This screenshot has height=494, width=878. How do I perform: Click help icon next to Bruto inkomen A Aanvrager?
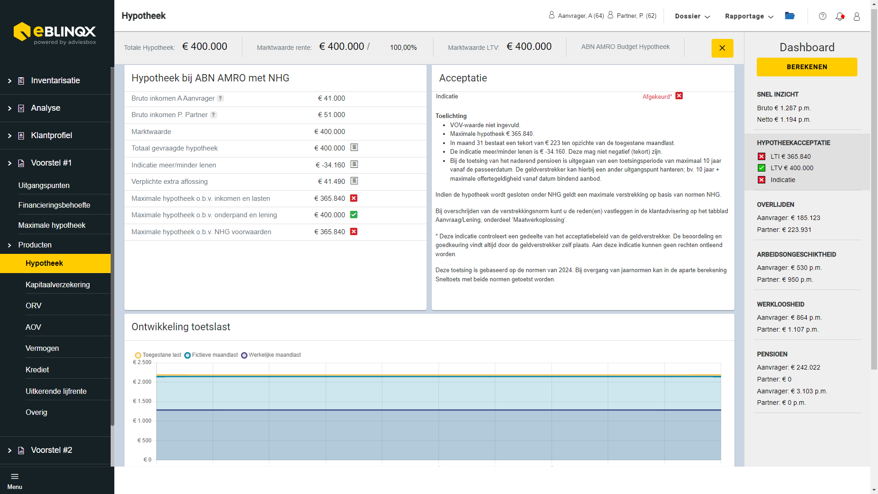(x=220, y=98)
